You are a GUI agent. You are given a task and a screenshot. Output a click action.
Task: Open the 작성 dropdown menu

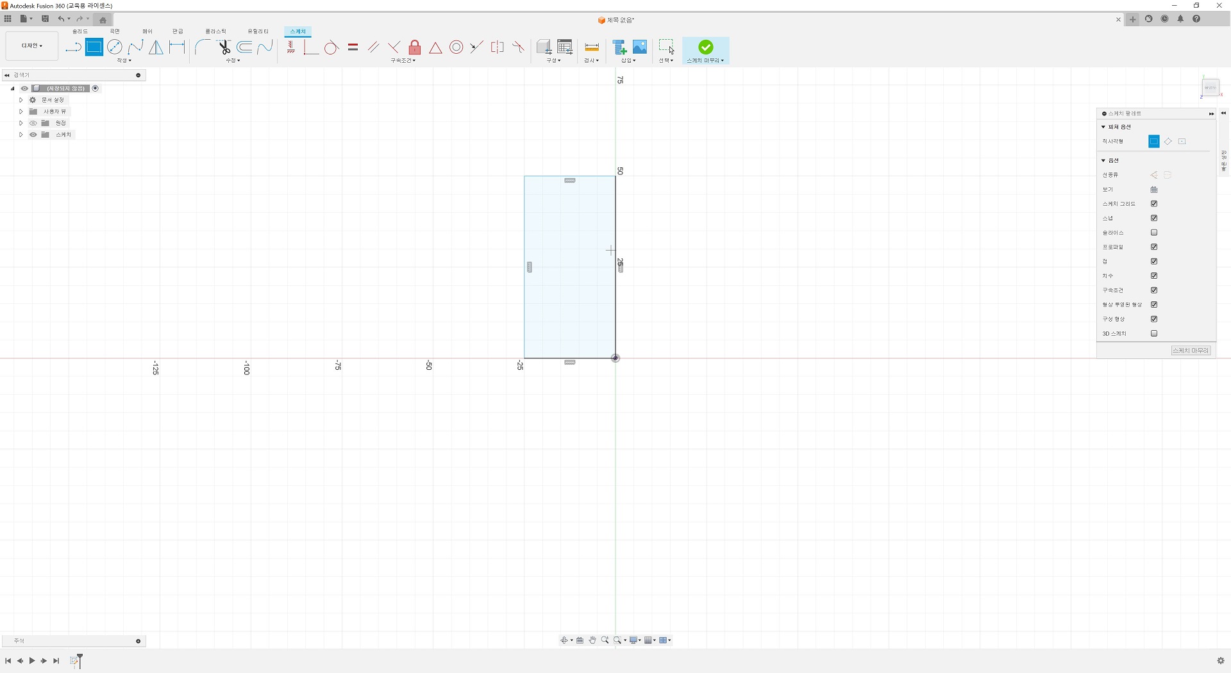pyautogui.click(x=124, y=60)
